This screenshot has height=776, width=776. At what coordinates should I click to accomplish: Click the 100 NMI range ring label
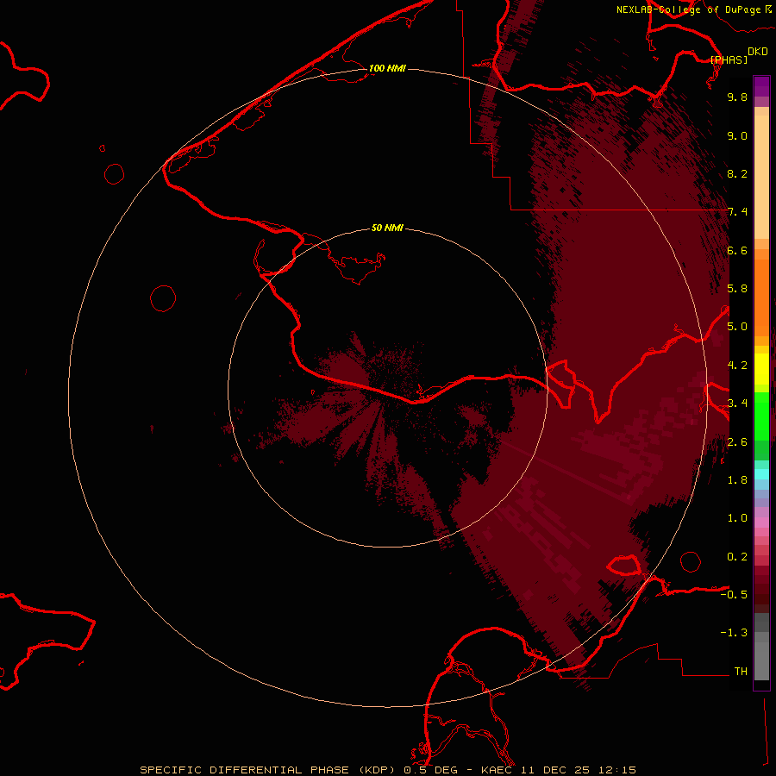(387, 68)
